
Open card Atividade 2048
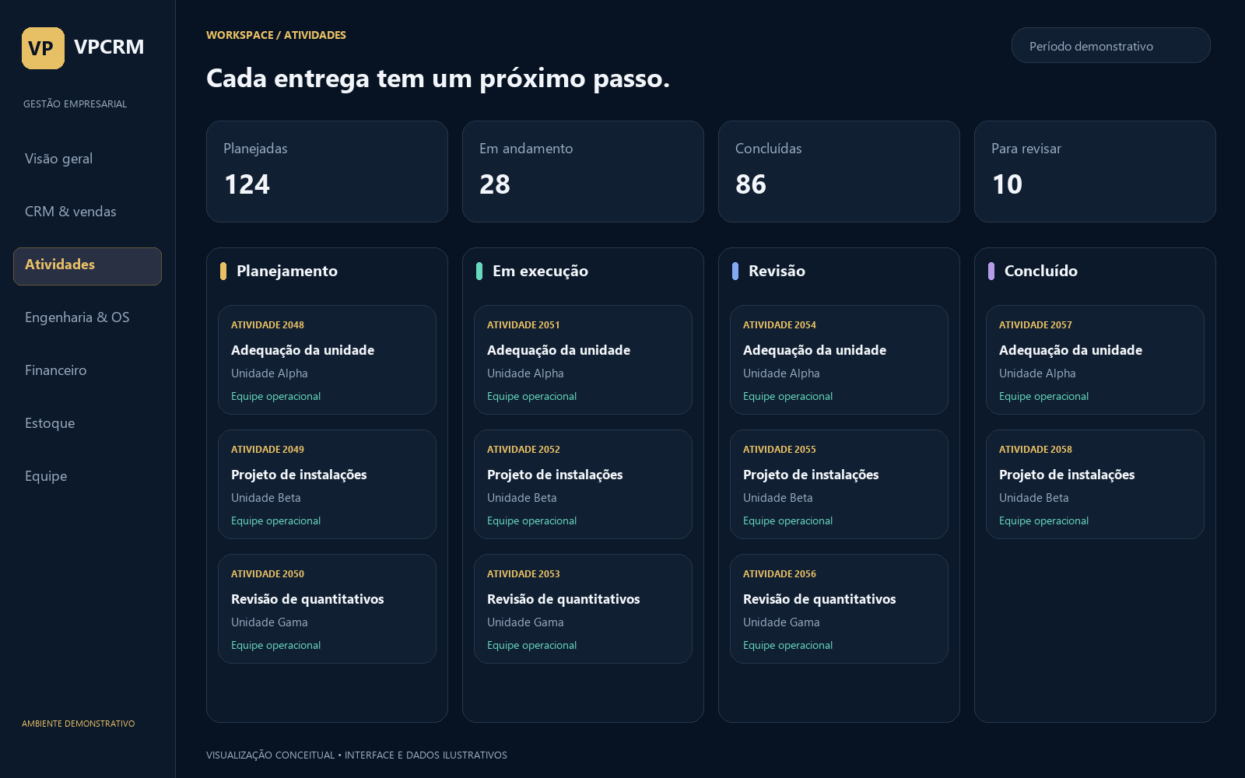click(327, 359)
